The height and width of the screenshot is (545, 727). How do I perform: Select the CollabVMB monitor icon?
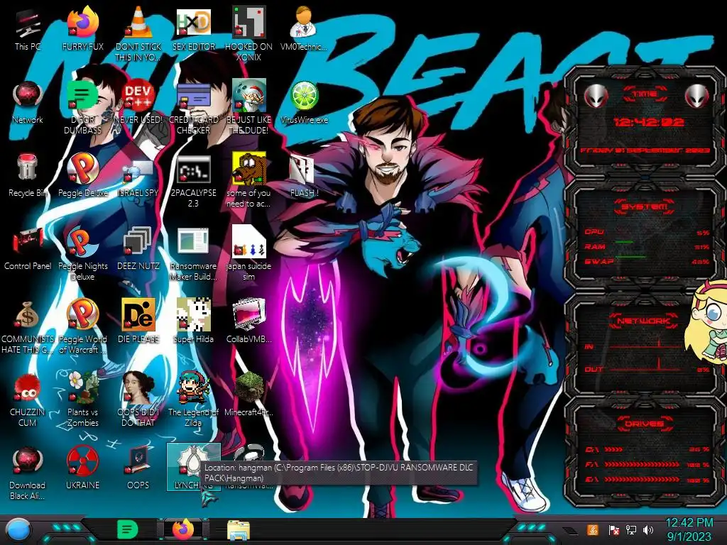248,321
